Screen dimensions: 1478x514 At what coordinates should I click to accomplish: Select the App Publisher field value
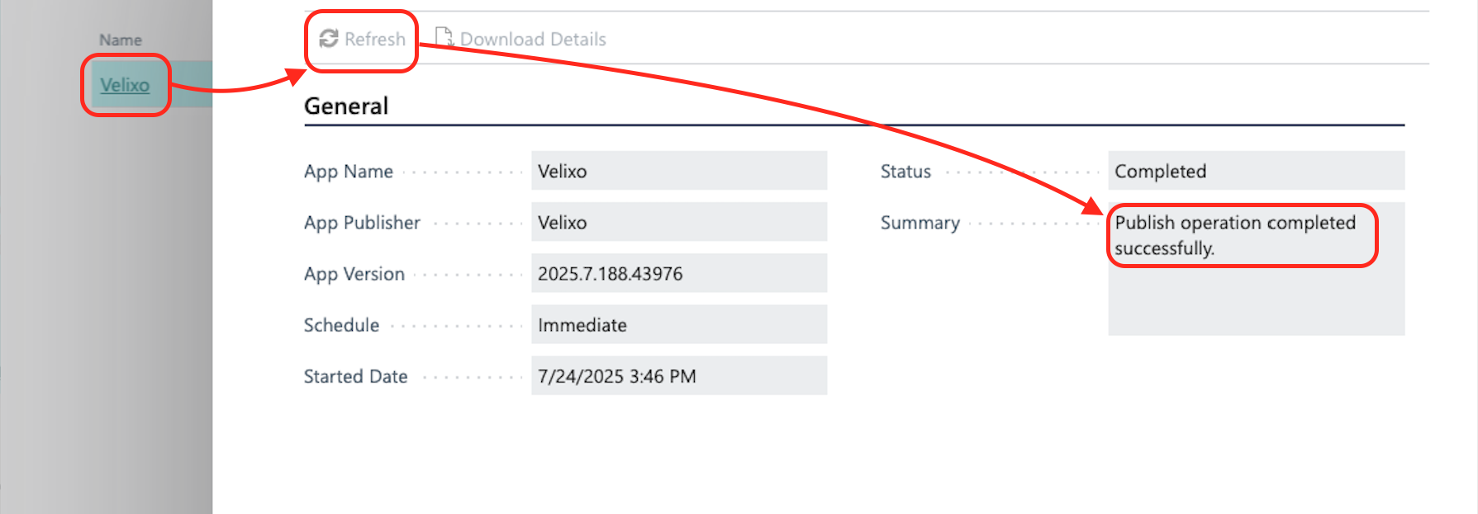coord(678,222)
